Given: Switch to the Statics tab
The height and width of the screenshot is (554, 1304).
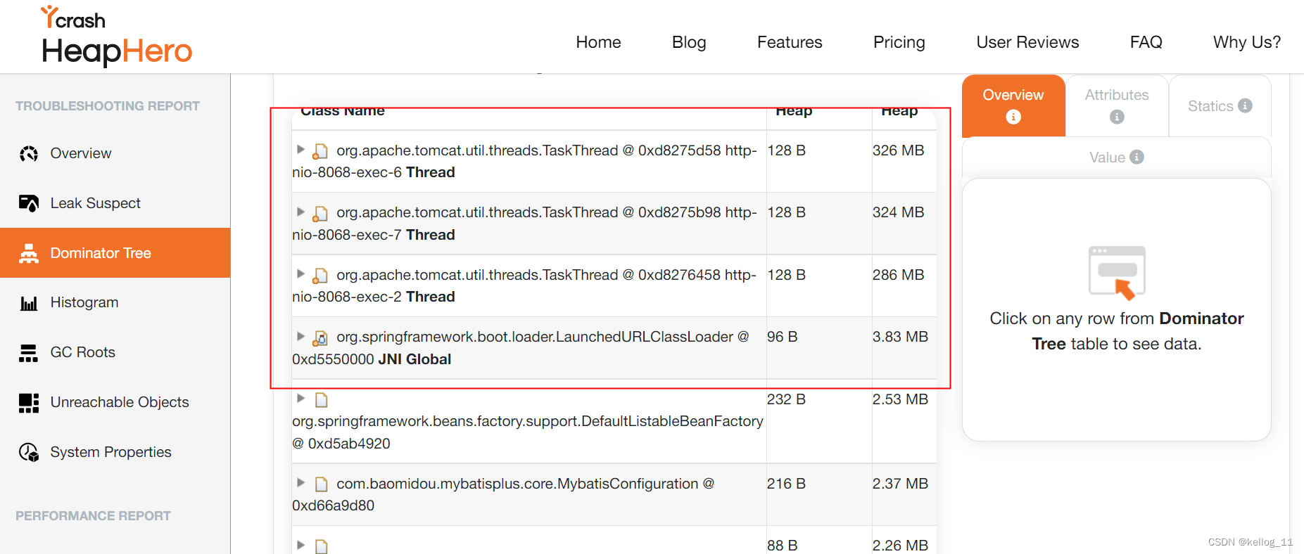Looking at the screenshot, I should (x=1220, y=105).
